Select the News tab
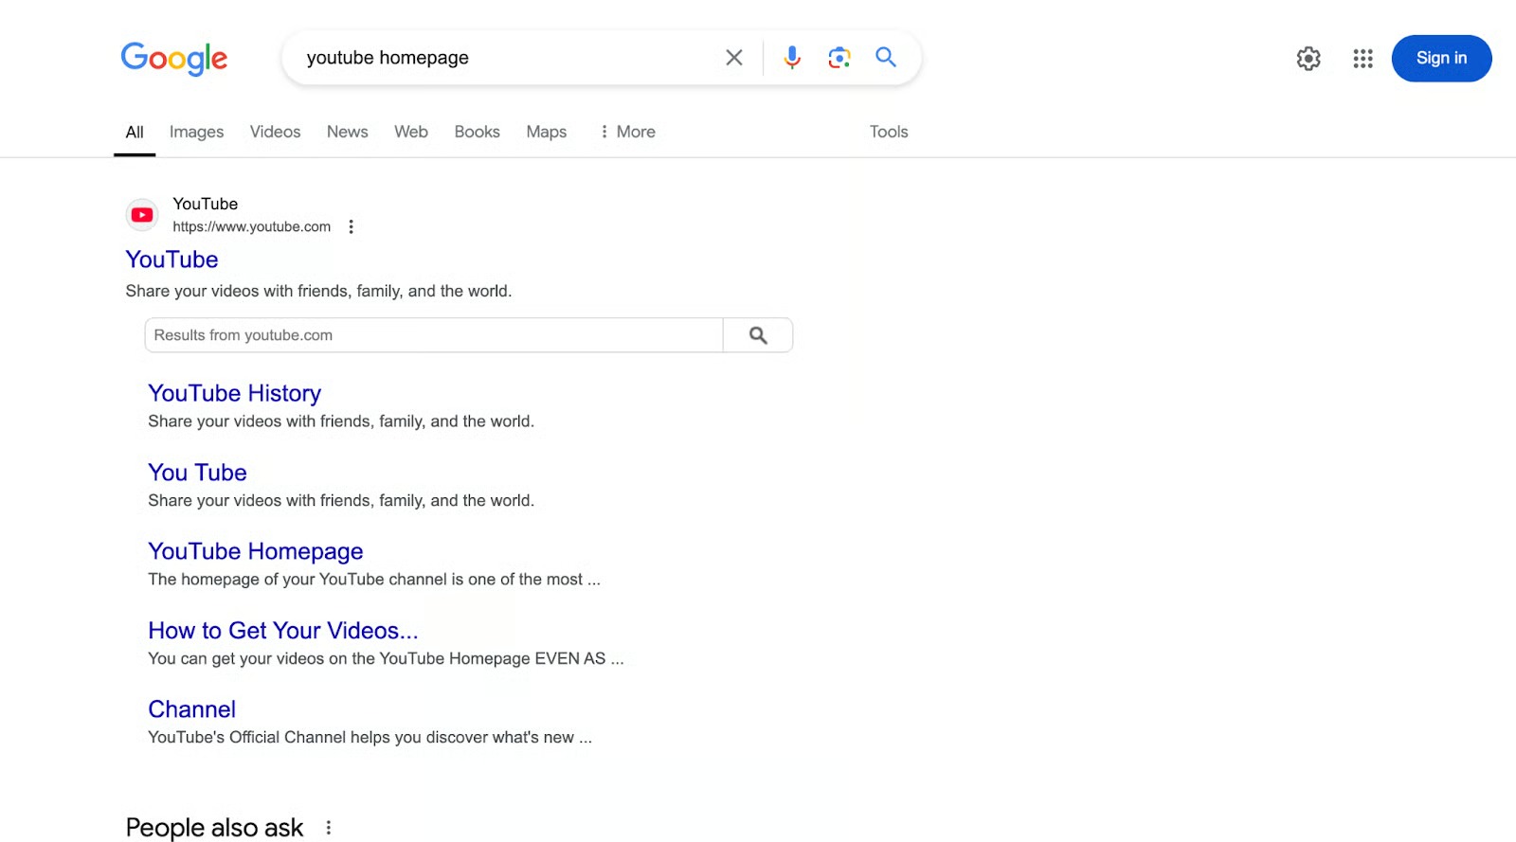1516x842 pixels. tap(347, 132)
